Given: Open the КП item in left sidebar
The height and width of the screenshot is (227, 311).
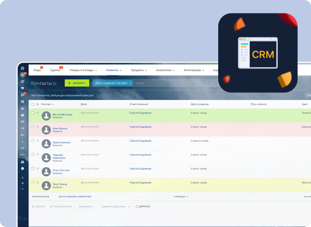Looking at the screenshot, I should pyautogui.click(x=22, y=155).
